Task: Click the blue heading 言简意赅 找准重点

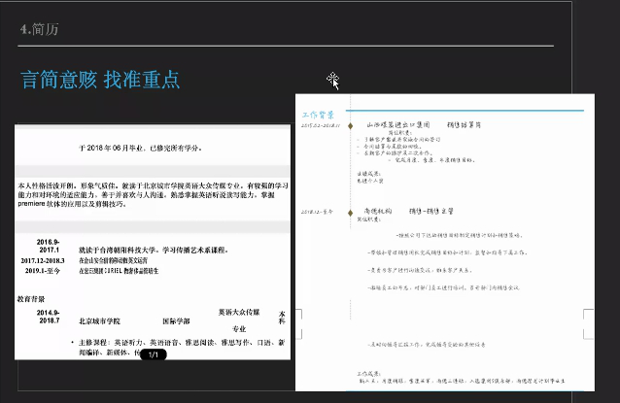Action: (100, 80)
